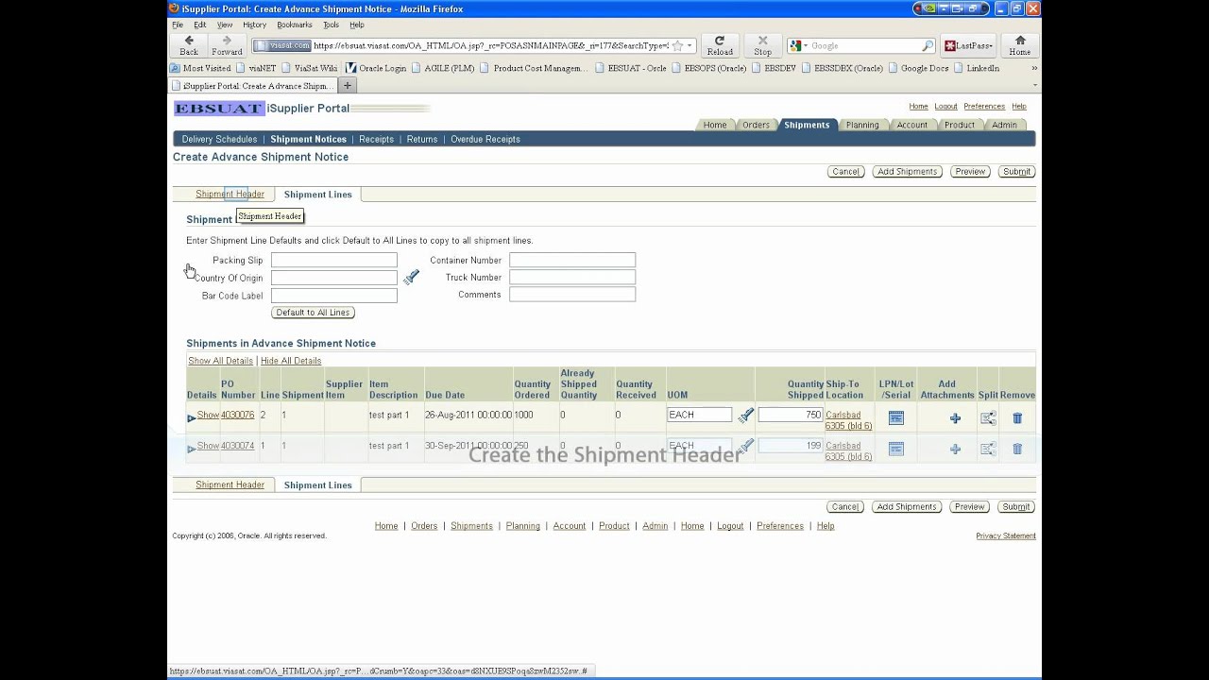Open LastPass toolbar button
The height and width of the screenshot is (680, 1209).
click(969, 45)
